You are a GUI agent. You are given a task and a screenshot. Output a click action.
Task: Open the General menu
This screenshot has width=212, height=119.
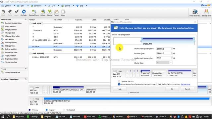[x=8, y=6]
